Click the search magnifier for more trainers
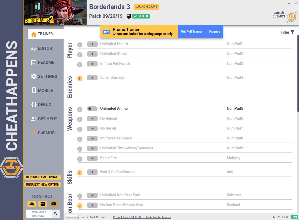Image resolution: width=299 pixels, height=220 pixels. tap(55, 214)
